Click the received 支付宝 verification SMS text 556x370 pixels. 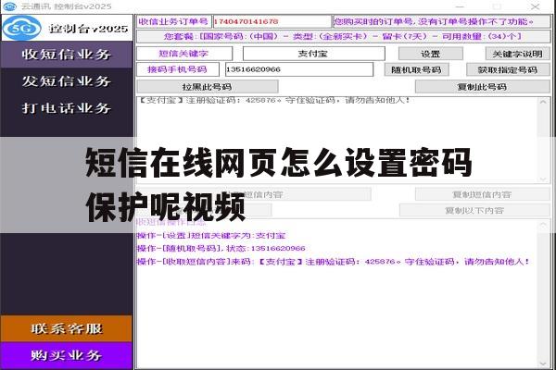point(273,101)
